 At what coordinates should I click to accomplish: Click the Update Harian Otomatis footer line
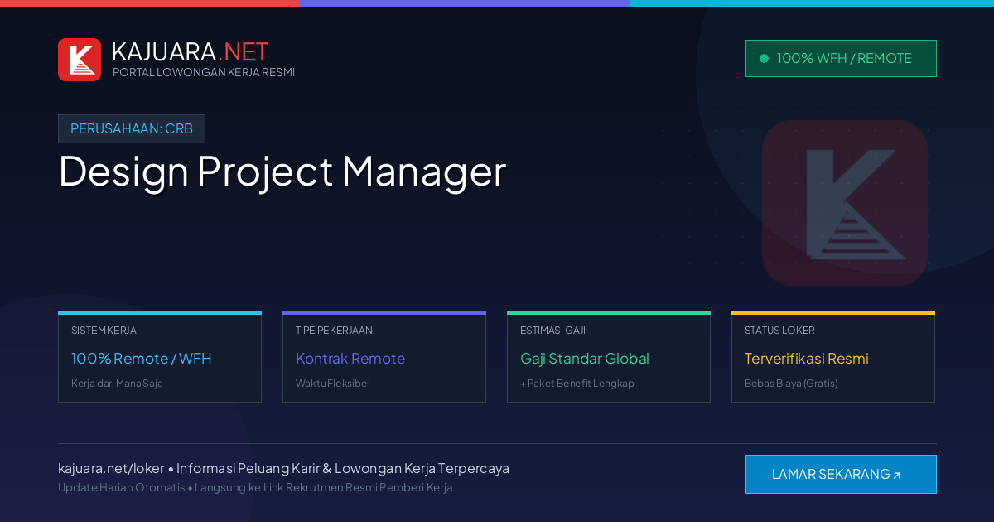[255, 487]
